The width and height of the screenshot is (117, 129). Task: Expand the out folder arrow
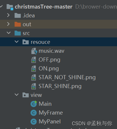[x=8, y=24]
